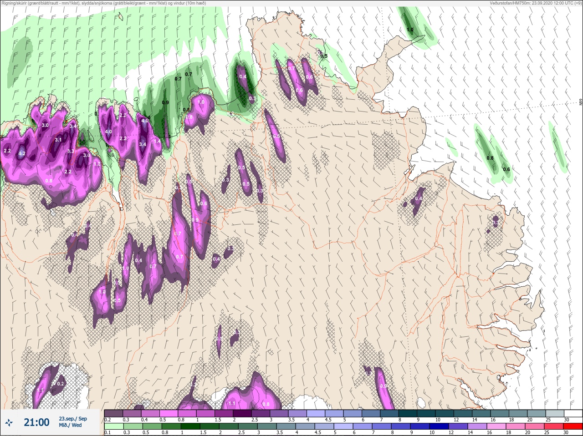Select top legend swatch between 4 and 4.5
Image resolution: width=583 pixels, height=436 pixels.
pos(316,413)
